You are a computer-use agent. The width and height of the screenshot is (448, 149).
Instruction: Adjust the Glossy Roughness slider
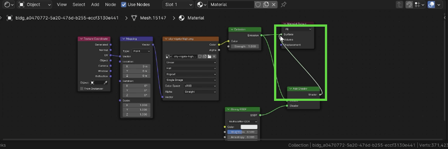click(x=243, y=132)
